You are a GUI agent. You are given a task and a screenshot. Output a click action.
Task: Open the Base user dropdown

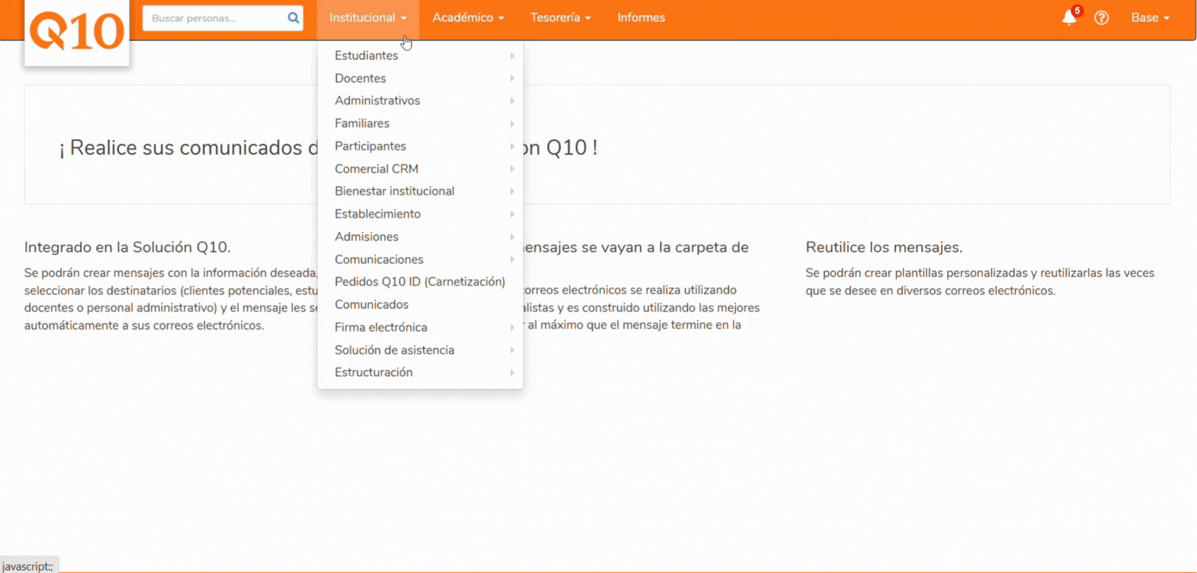[1150, 18]
